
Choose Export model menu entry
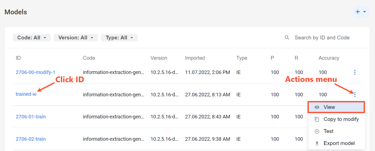click(337, 143)
